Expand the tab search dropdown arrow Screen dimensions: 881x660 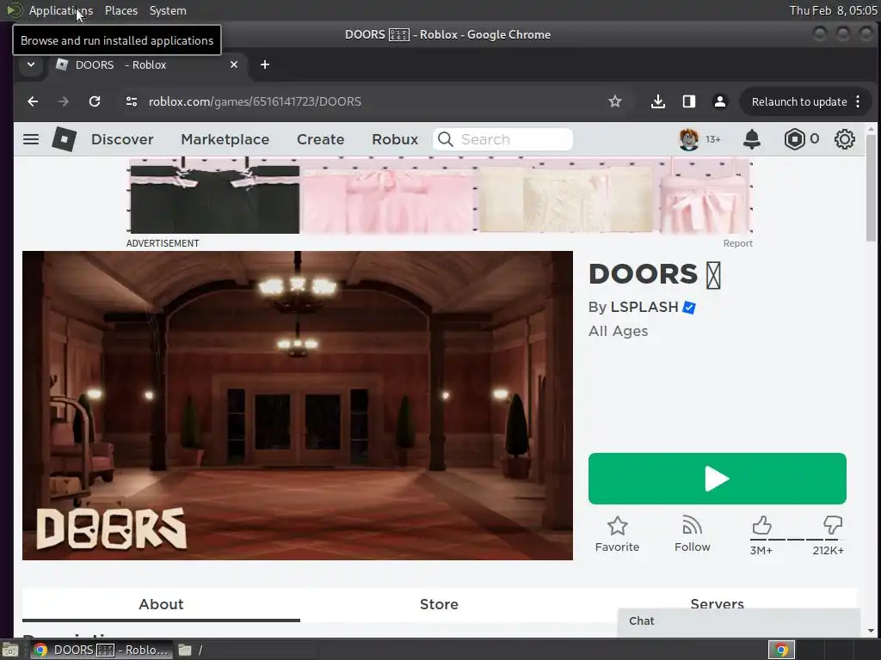[x=31, y=64]
